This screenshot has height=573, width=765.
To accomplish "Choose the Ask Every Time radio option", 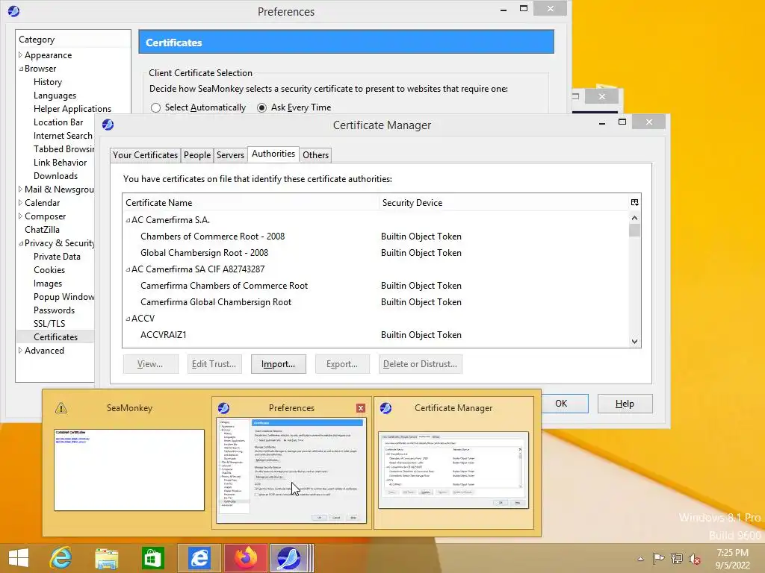I will [x=262, y=107].
